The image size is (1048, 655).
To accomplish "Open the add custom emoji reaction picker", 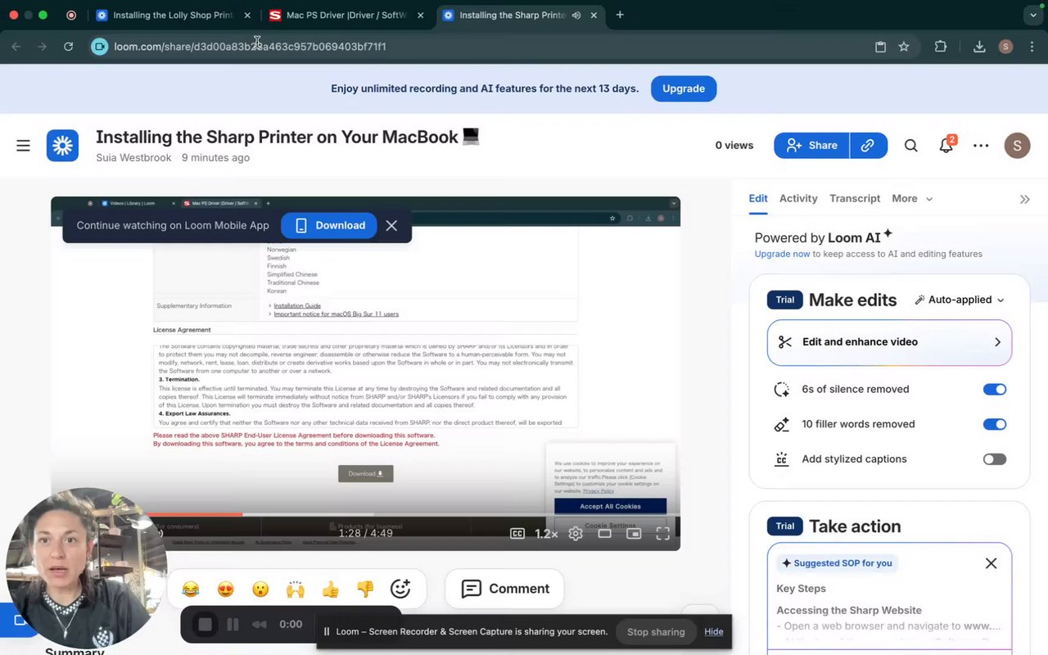I will click(x=400, y=589).
